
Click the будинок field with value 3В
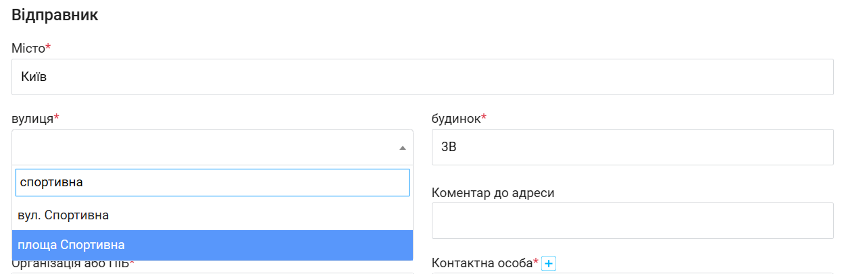[x=632, y=147]
